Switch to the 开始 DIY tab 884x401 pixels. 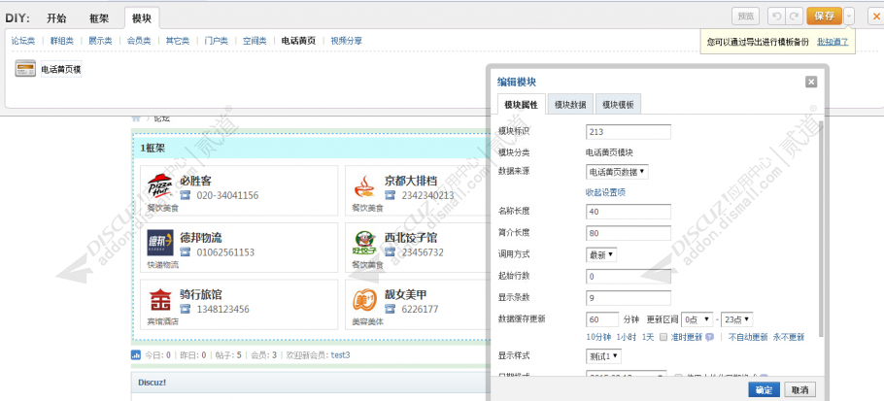point(55,18)
